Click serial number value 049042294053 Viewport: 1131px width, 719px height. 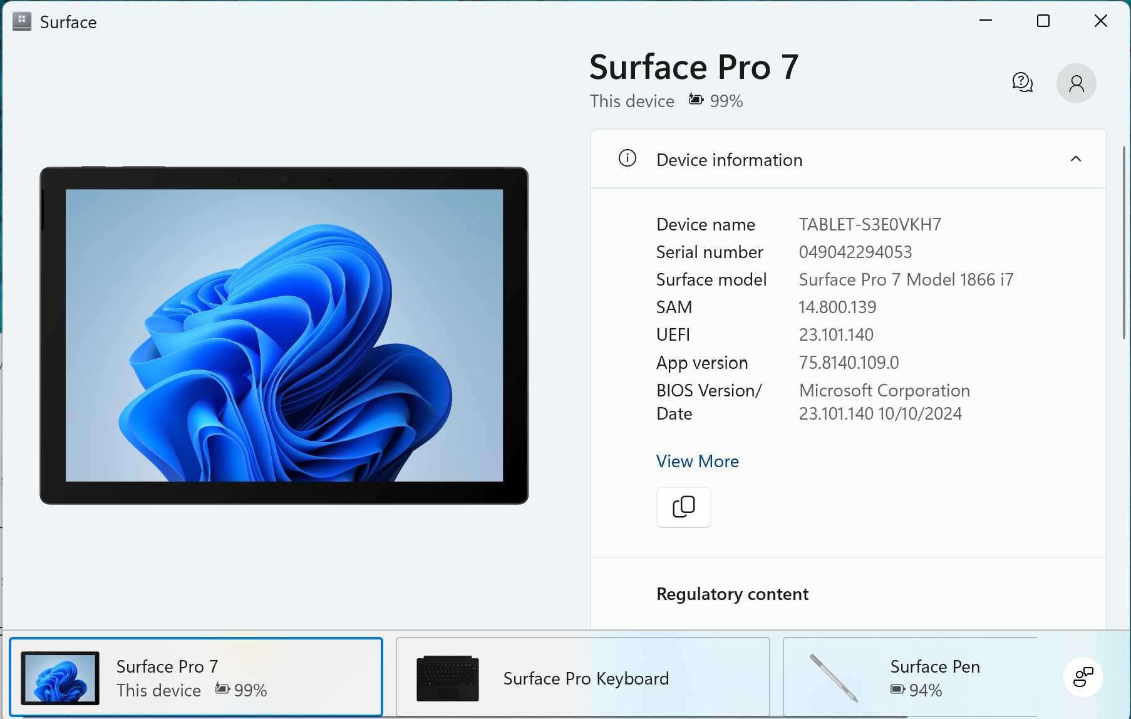(855, 252)
